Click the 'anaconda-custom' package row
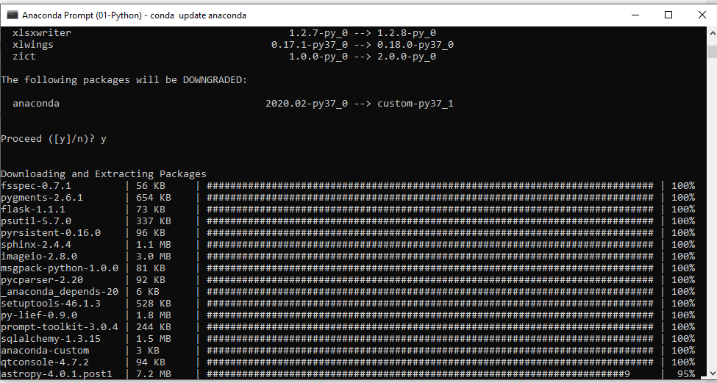This screenshot has height=383, width=717. click(x=348, y=351)
